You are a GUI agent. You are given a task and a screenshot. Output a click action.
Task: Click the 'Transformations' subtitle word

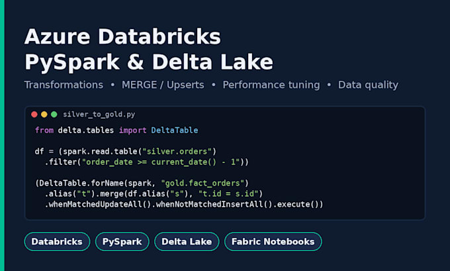tap(64, 85)
